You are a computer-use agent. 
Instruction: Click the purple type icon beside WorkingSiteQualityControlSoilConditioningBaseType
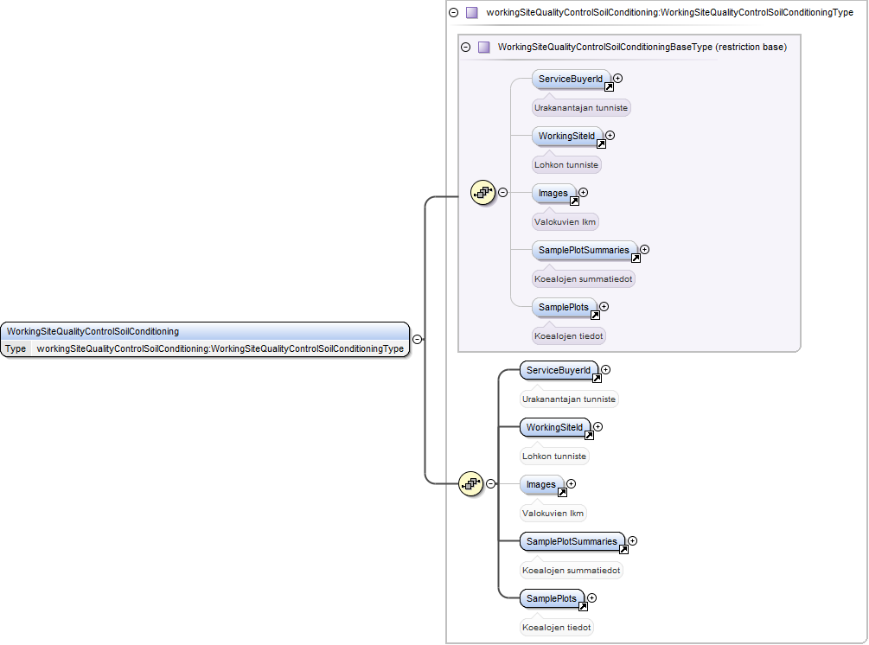[484, 47]
